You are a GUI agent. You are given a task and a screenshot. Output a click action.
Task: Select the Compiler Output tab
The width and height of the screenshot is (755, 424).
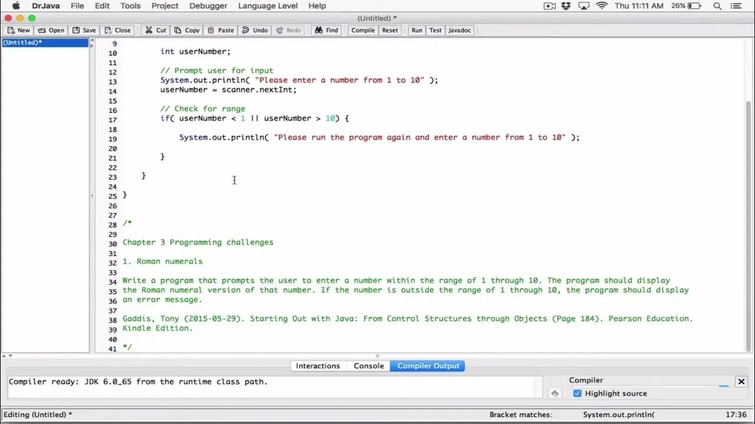point(428,366)
